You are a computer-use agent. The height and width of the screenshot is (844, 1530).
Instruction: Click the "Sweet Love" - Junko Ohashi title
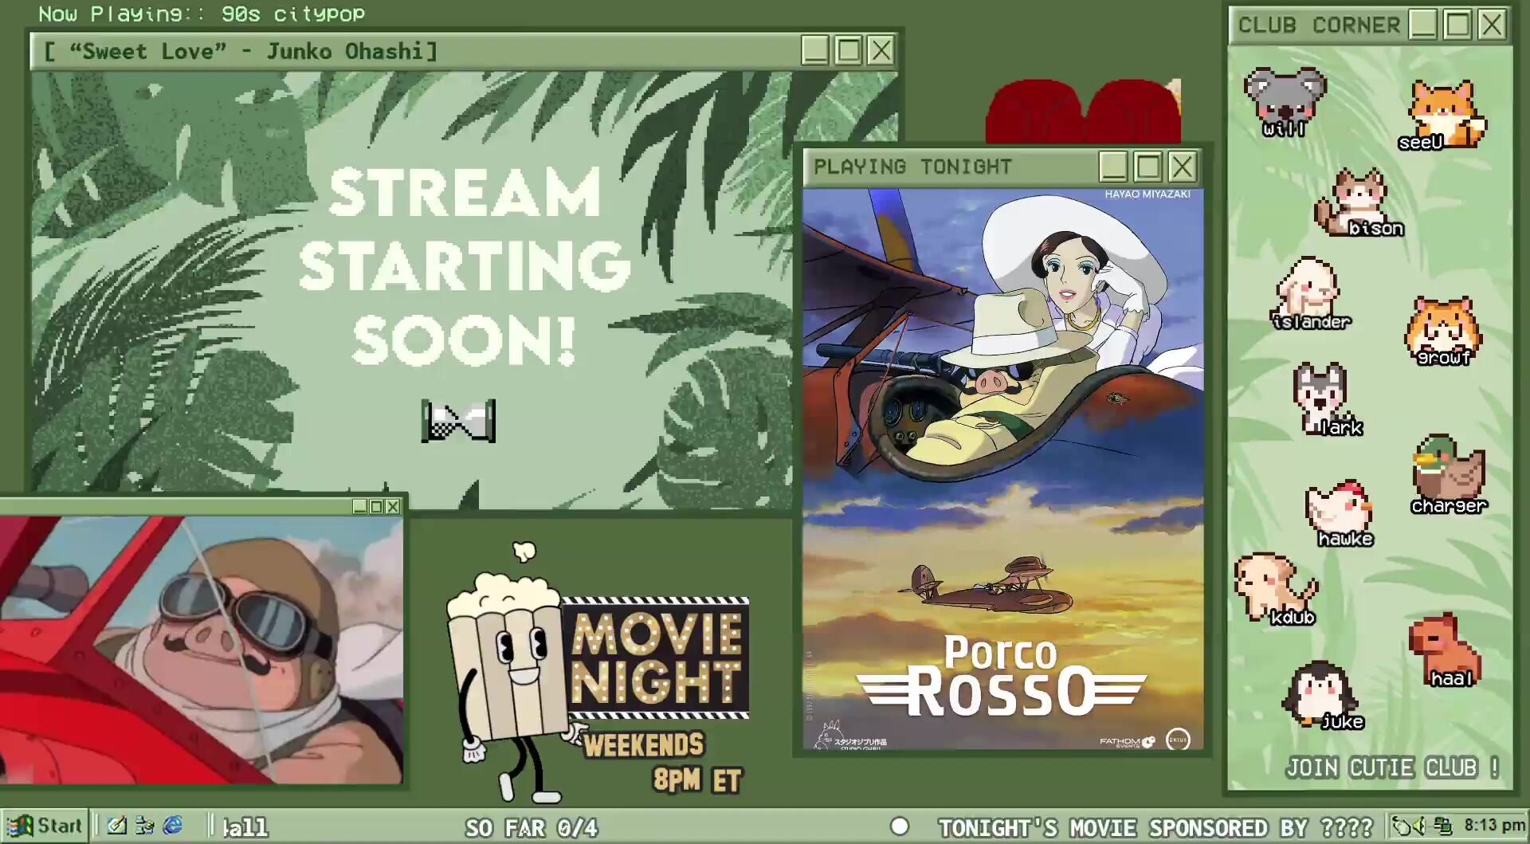click(241, 51)
